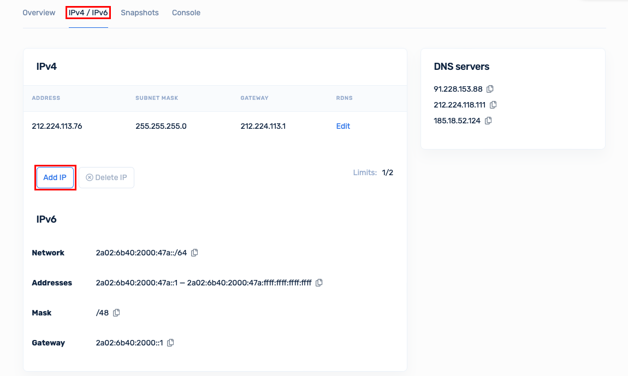Copy the IPv6 Addresses range
The image size is (628, 376).
pos(319,283)
